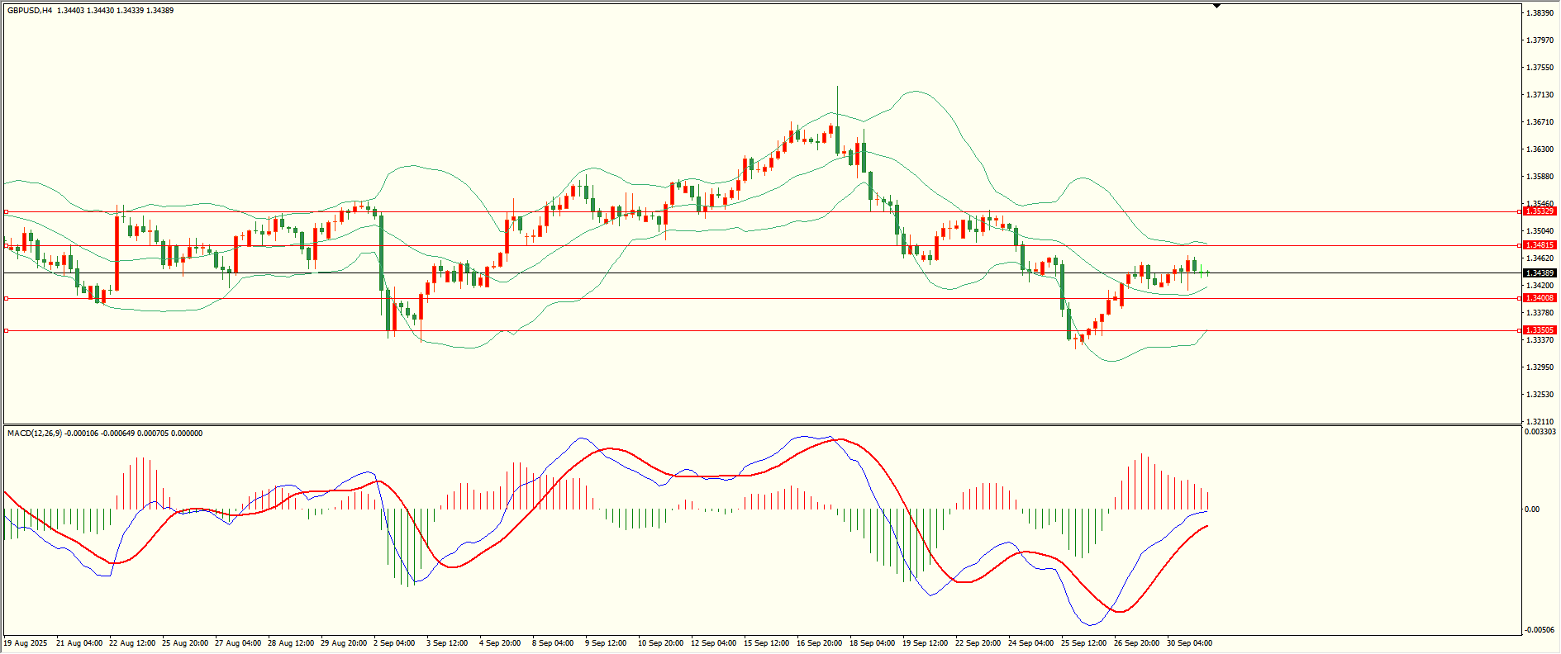Screen dimensions: 1561x654
Task: Click the 1.33505 red price label
Action: tap(1540, 330)
